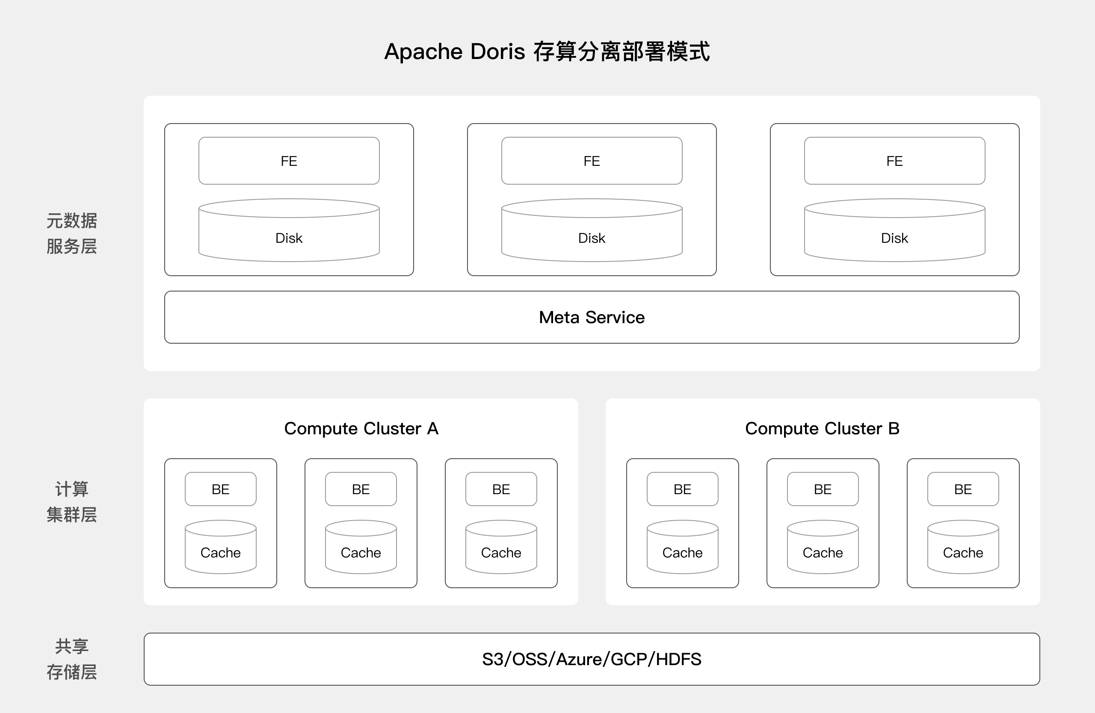Select middle Cache cylinder in Cluster B
Screen dimensions: 1095x713
pos(823,547)
